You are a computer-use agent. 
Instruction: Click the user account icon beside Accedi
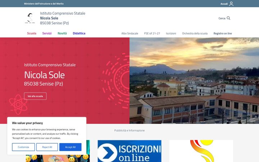231,4
